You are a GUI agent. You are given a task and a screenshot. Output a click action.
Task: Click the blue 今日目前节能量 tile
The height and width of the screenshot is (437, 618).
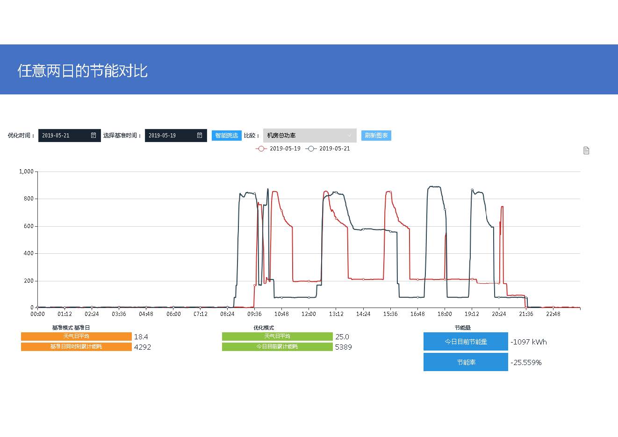[x=466, y=342]
